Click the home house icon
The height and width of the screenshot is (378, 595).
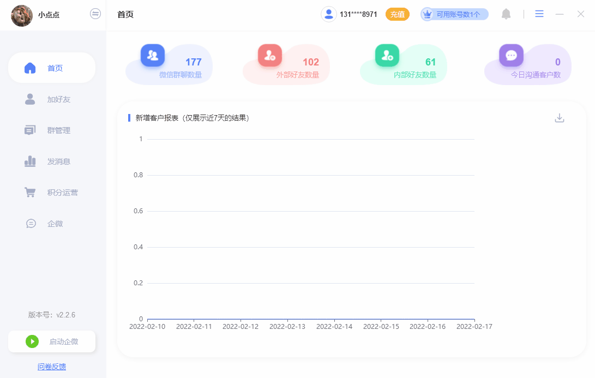[30, 68]
